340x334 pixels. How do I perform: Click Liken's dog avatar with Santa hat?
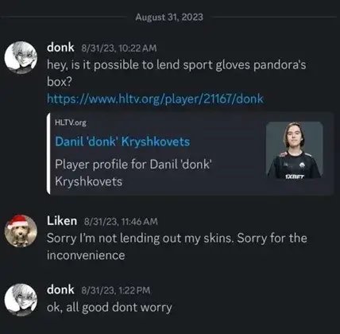point(21,231)
